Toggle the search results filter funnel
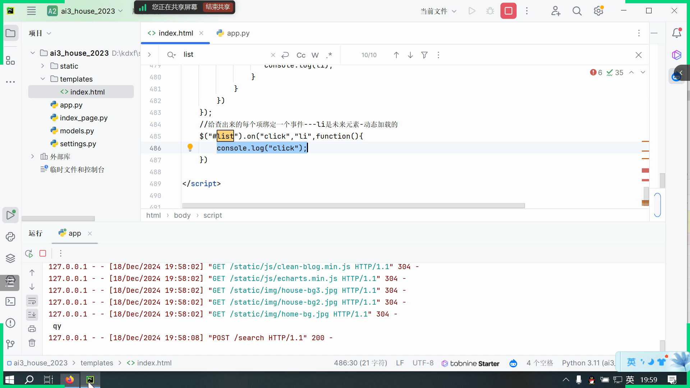This screenshot has height=388, width=690. coord(424,55)
